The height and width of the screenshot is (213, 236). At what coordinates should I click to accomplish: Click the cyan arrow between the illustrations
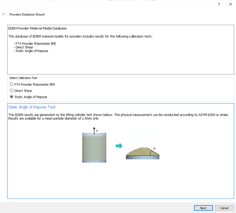pyautogui.click(x=119, y=146)
